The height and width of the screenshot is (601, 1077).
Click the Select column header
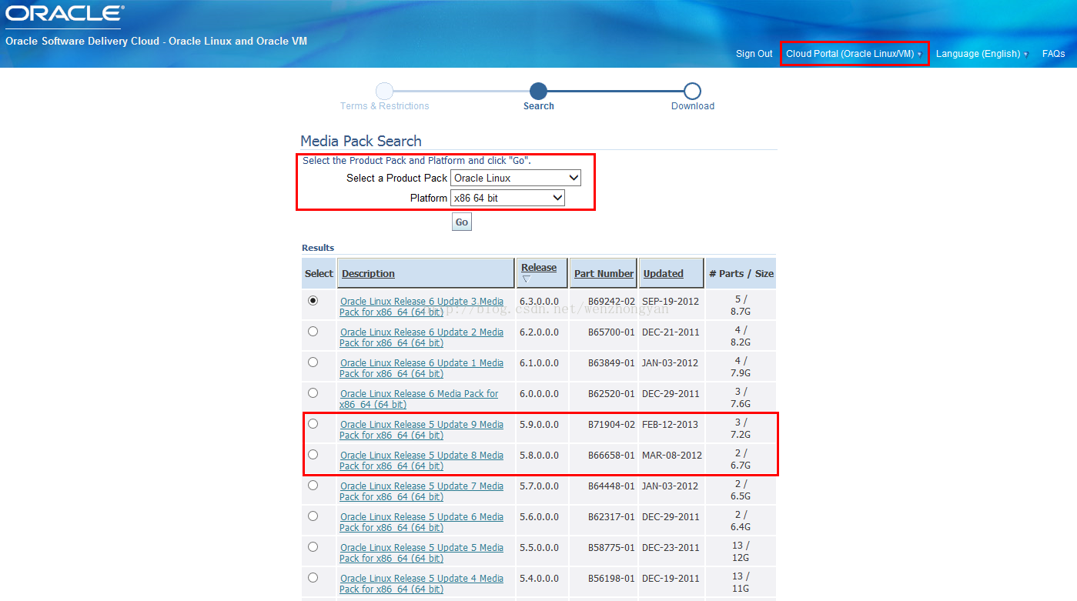coord(319,273)
